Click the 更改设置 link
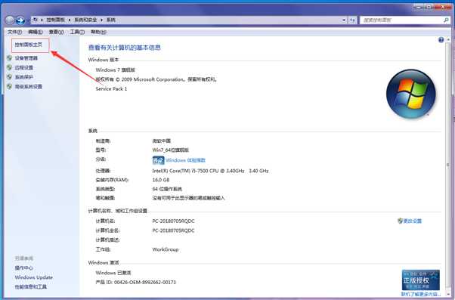Viewport: 455px width, 300px height. (x=413, y=221)
